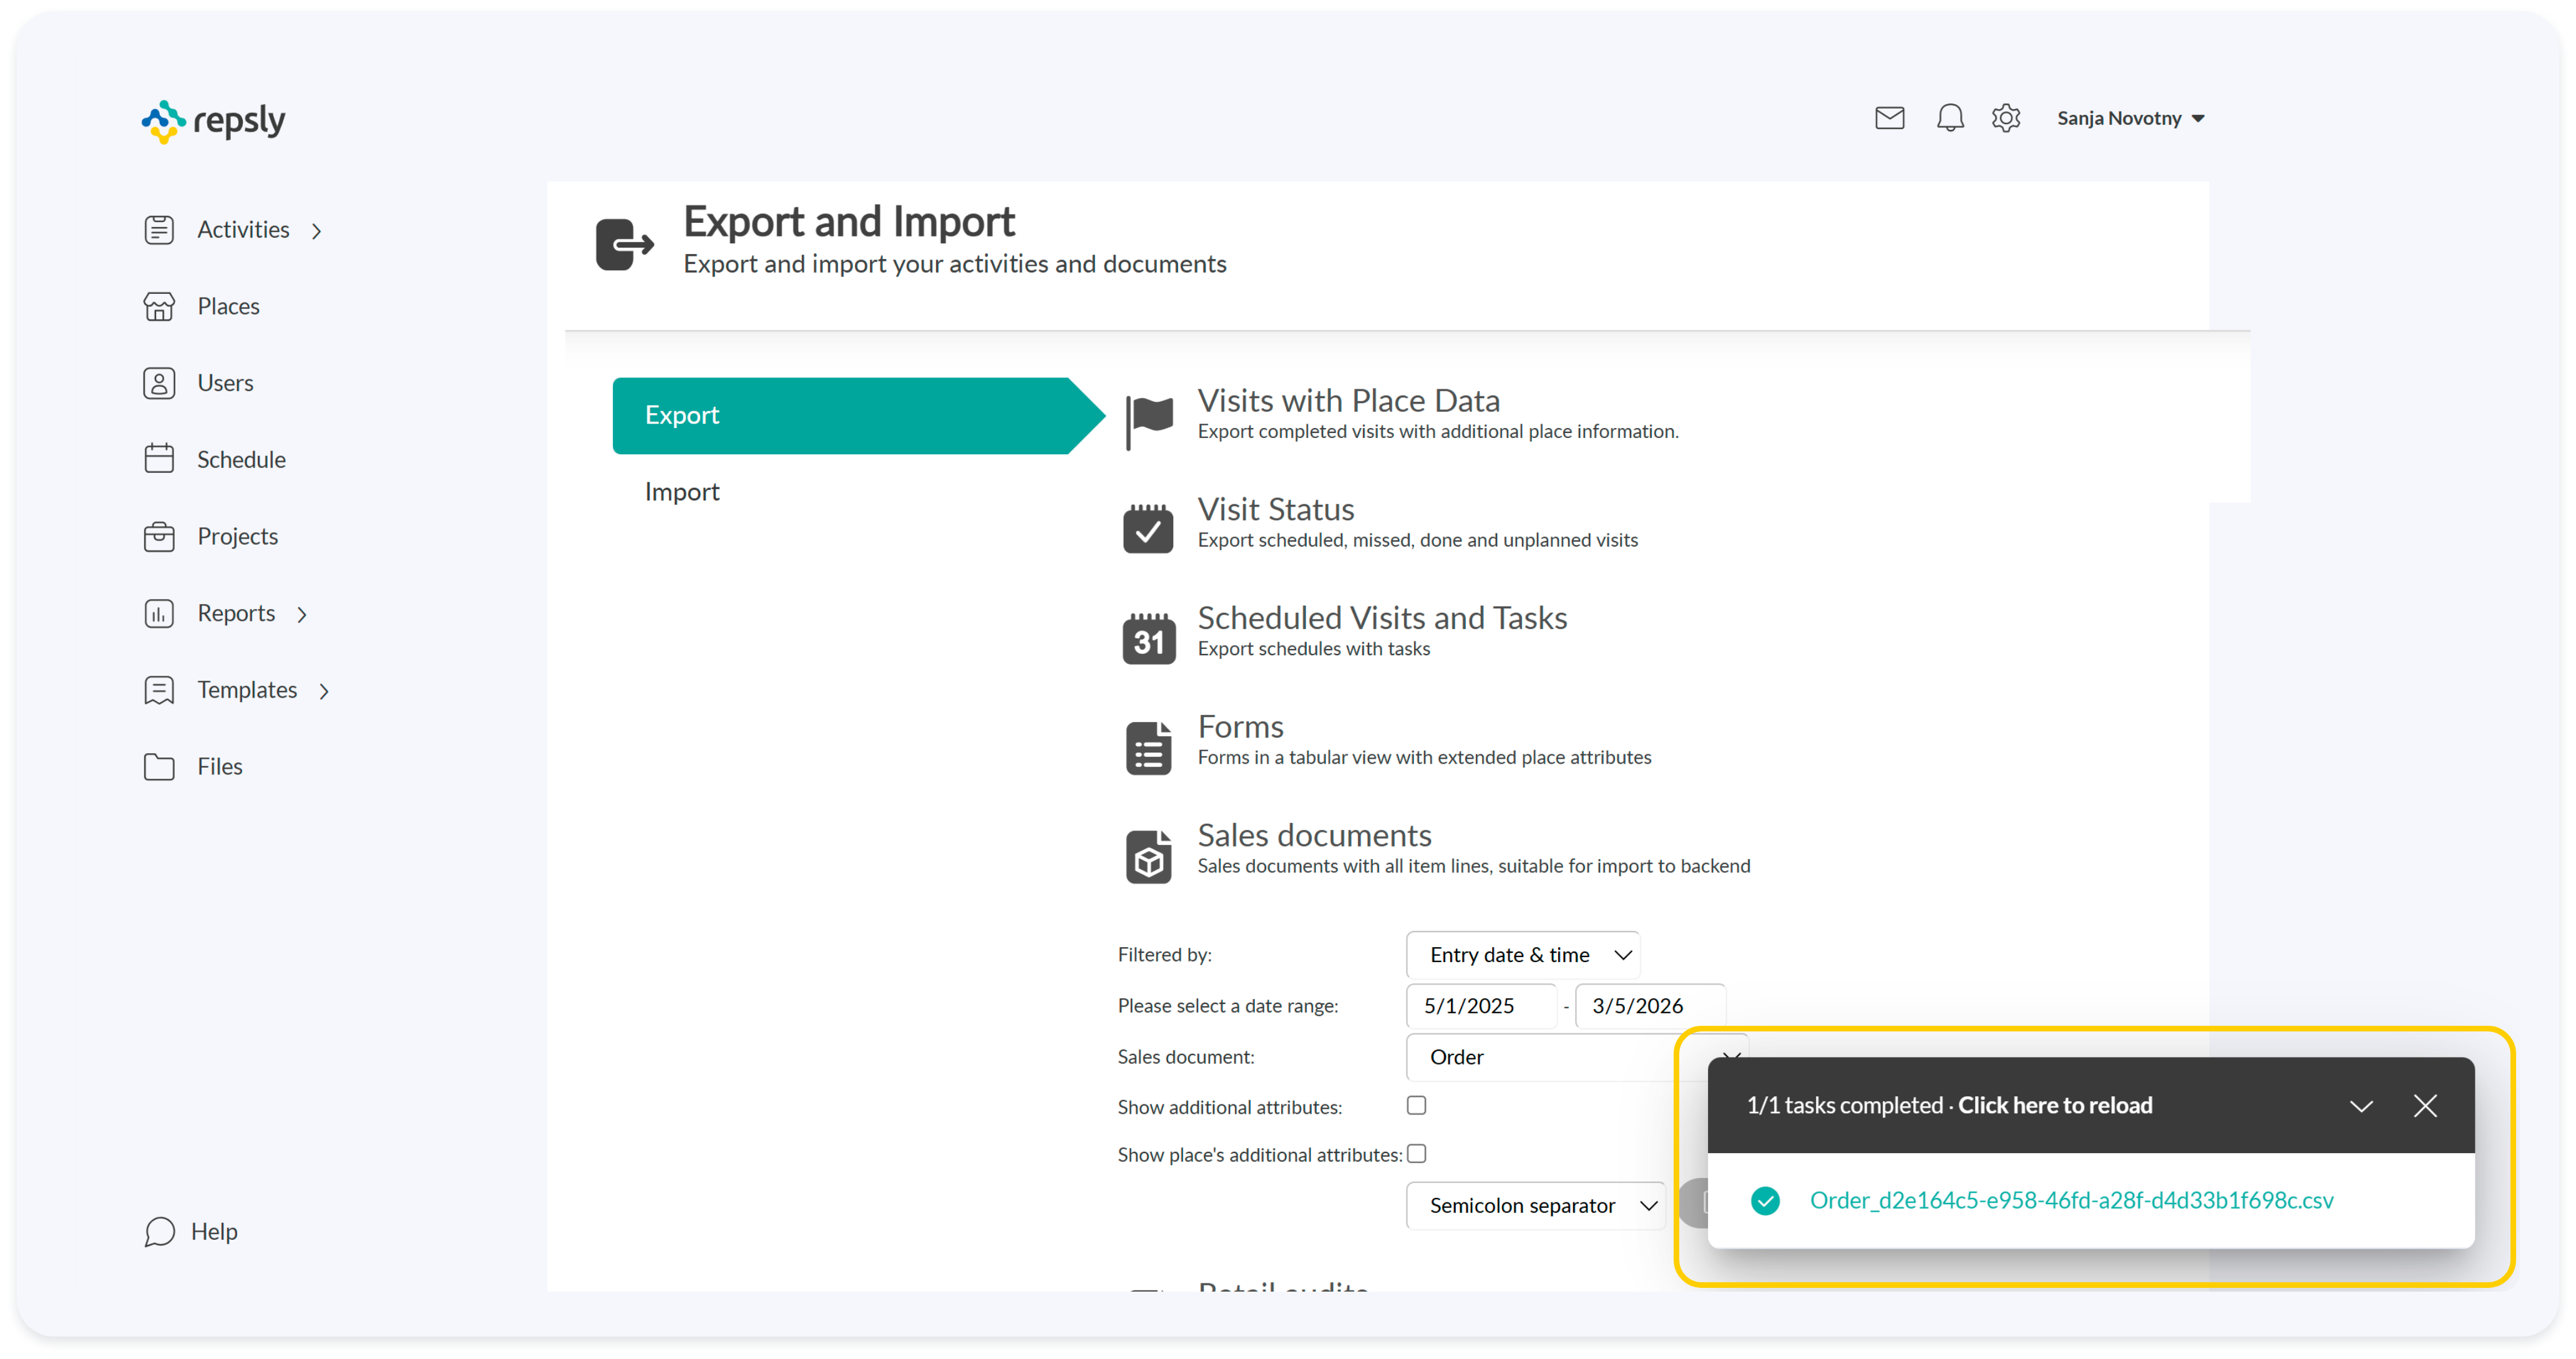Open the Semicolon separator dropdown
This screenshot has width=2576, height=1359.
pos(1535,1205)
